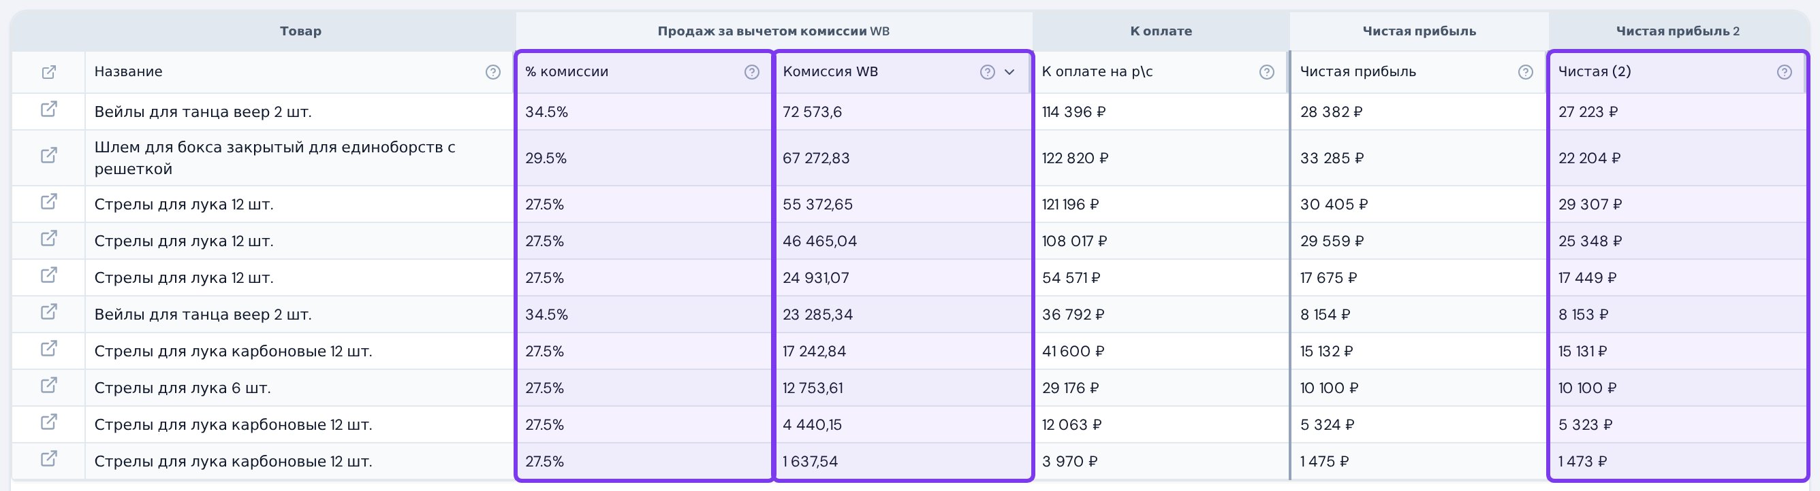The width and height of the screenshot is (1820, 491).
Task: Show help tooltip for Чистая (2) column
Action: [x=1784, y=72]
